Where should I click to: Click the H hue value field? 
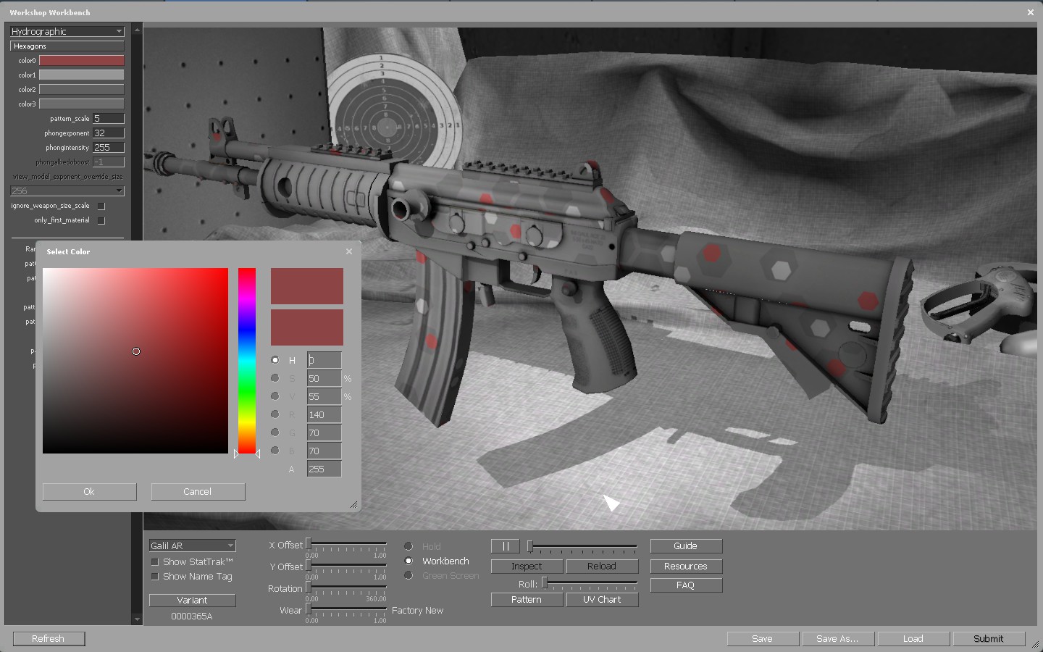coord(324,360)
